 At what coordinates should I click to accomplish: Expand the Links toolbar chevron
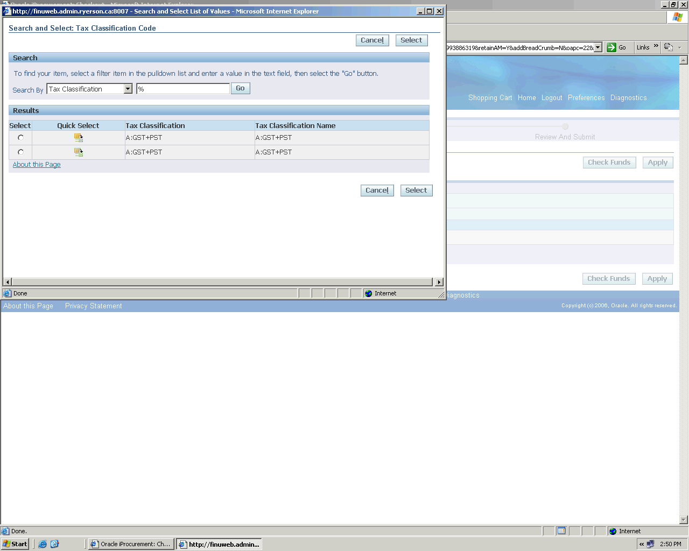click(x=656, y=46)
